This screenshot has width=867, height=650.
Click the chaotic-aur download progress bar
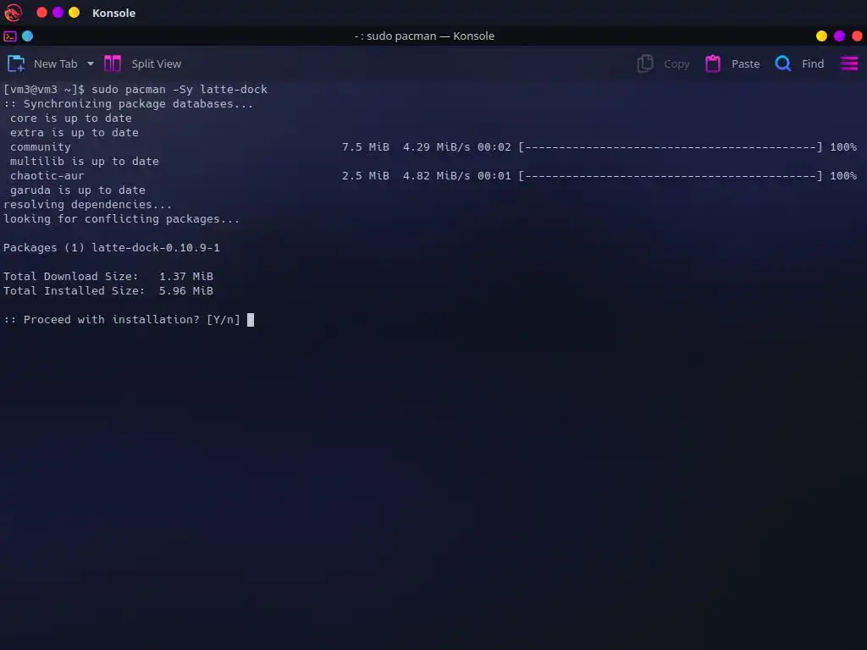[x=671, y=176]
